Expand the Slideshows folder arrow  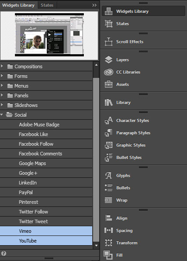[x=2, y=105]
